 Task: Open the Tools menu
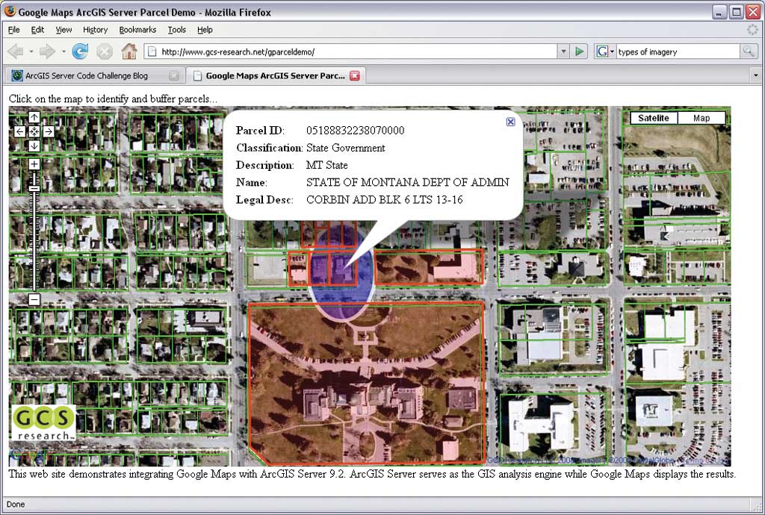click(x=176, y=30)
